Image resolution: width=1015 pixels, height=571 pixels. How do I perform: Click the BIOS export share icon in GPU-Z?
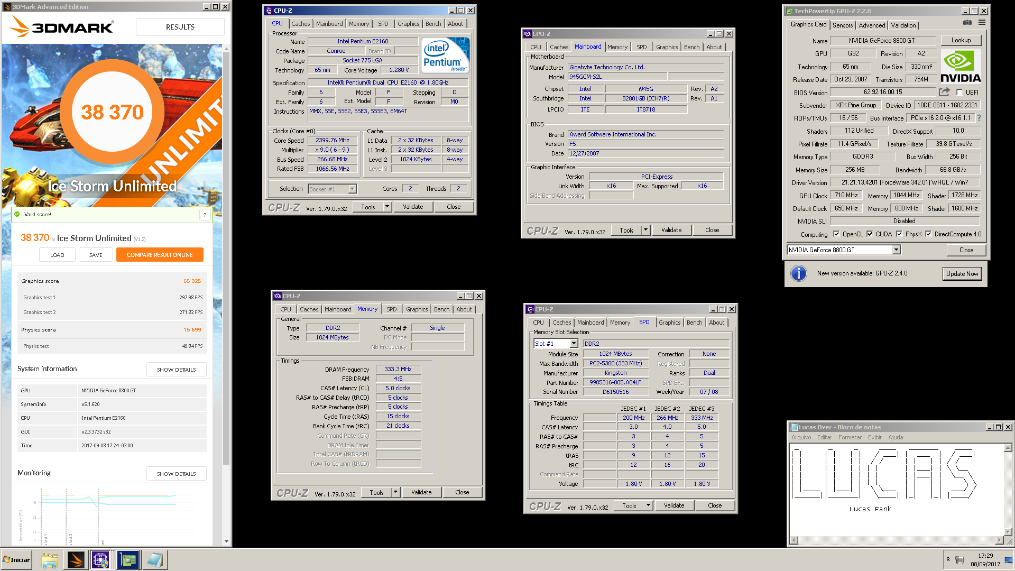(x=944, y=92)
